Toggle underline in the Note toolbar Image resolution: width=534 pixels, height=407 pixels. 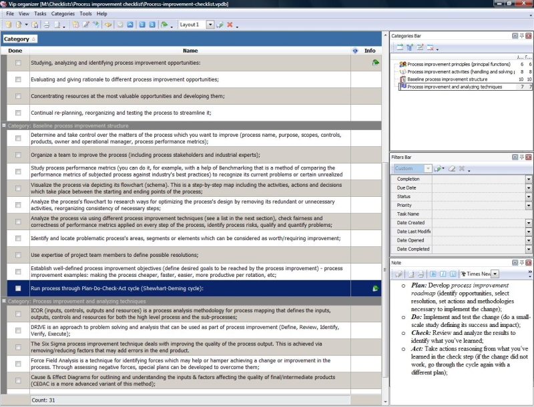451,274
